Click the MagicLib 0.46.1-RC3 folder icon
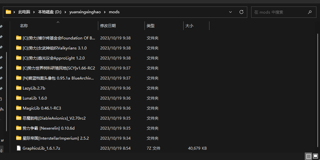Image resolution: width=320 pixels, height=160 pixels. (x=19, y=108)
